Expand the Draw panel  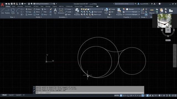coord(12,17)
